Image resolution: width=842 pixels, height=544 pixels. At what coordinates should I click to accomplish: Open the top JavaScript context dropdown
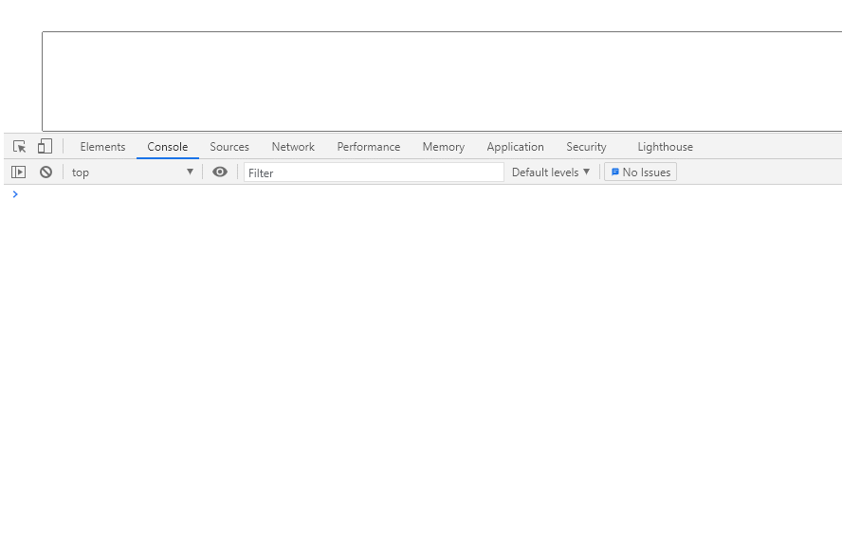pos(132,172)
